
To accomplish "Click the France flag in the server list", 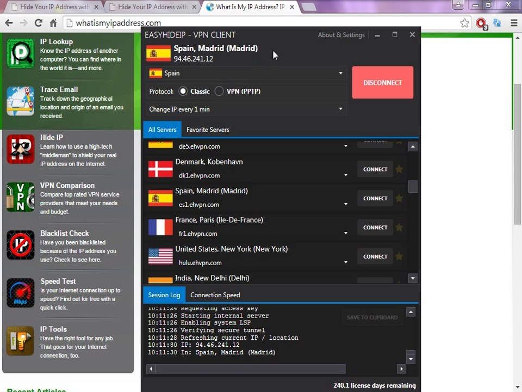I will pos(160,228).
